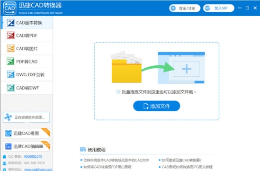This screenshot has height=171, width=260.
Task: Click the 迅捷CAD编辑器 app icon
Action: (x=9, y=146)
